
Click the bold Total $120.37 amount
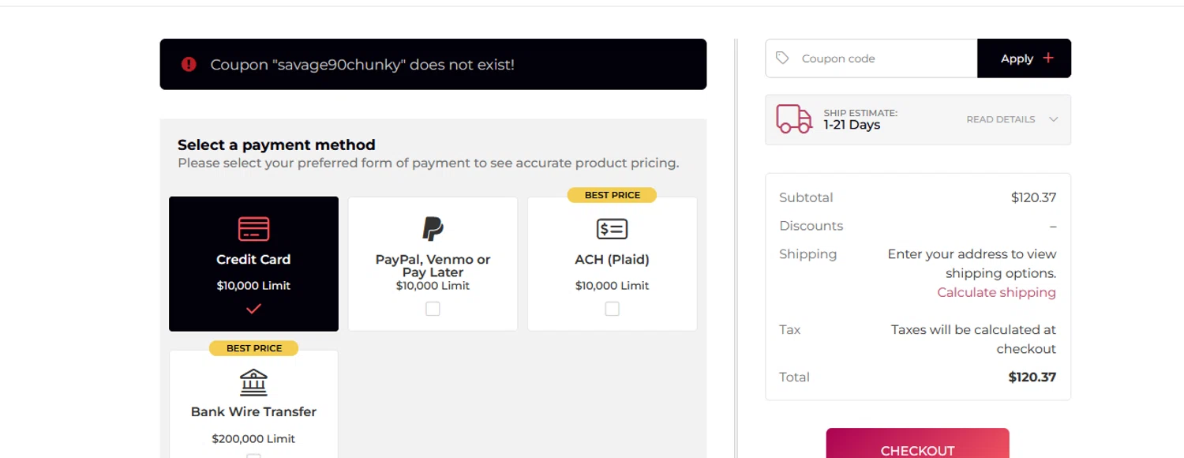[x=1032, y=377]
